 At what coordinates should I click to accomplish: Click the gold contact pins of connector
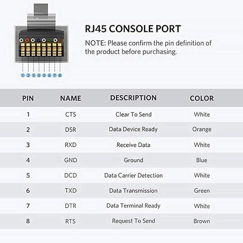41,49
